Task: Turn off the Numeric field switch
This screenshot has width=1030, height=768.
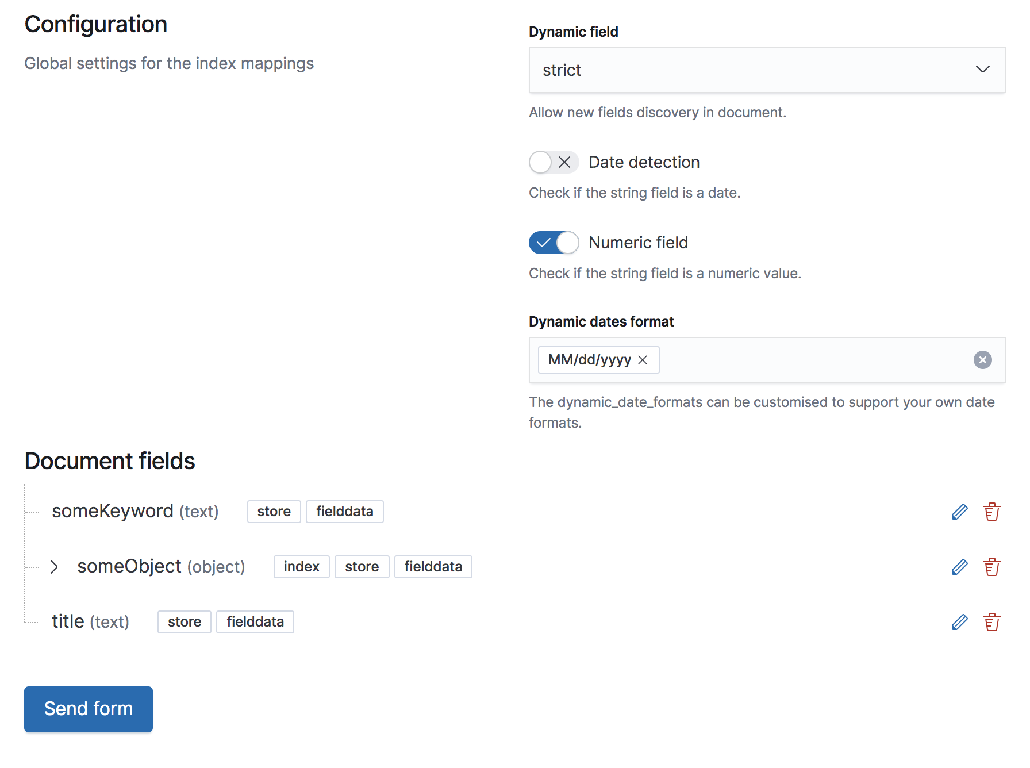Action: (553, 243)
